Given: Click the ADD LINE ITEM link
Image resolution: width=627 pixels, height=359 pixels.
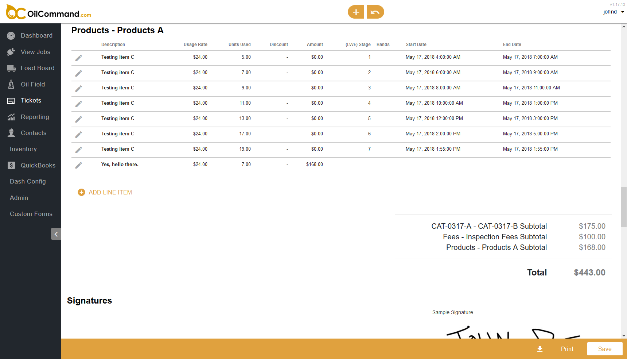Looking at the screenshot, I should 110,192.
